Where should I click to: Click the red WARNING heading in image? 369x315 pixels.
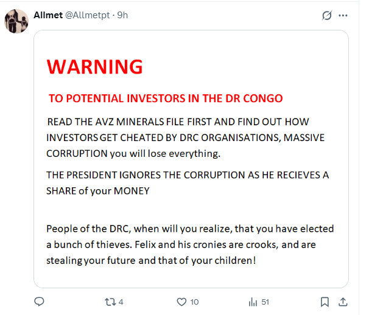(x=94, y=66)
